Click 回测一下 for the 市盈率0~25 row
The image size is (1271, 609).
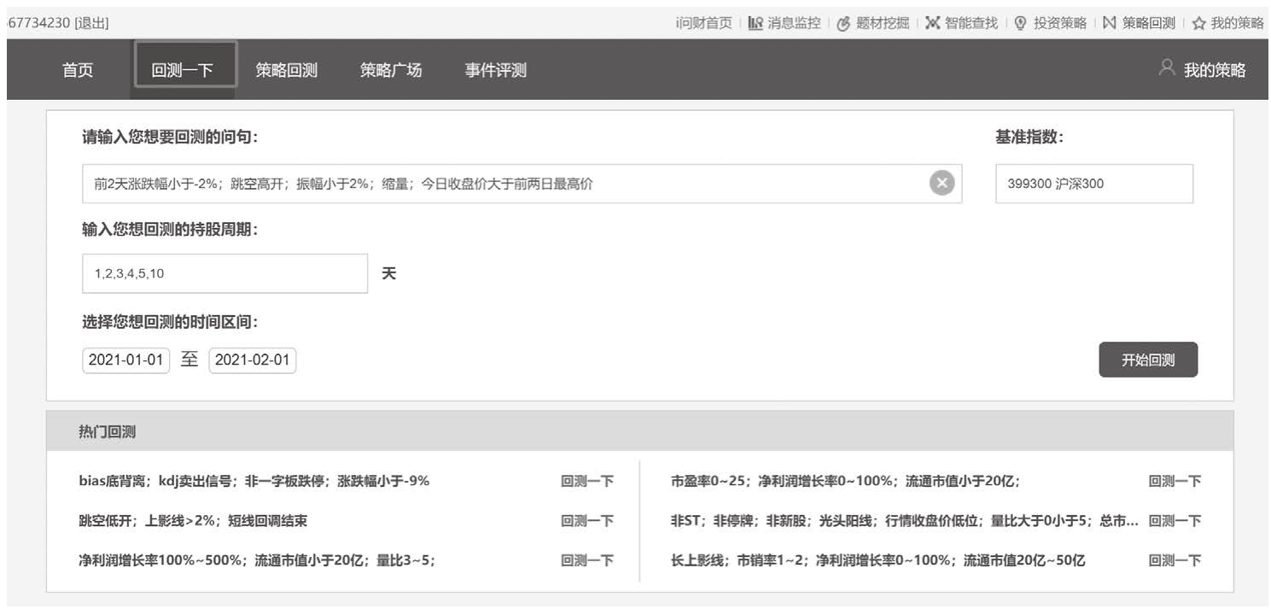[1175, 481]
